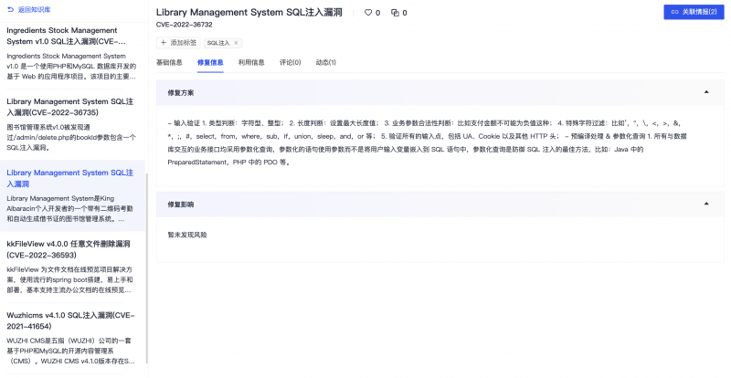Image resolution: width=731 pixels, height=378 pixels.
Task: Select the 修复信息 tab
Action: (x=210, y=62)
